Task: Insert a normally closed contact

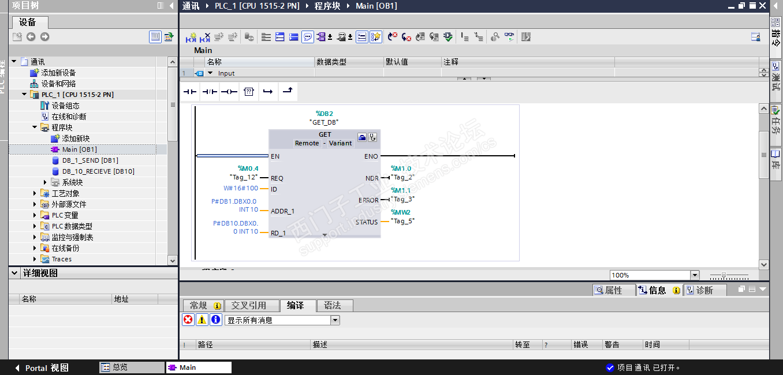Action: pos(210,92)
